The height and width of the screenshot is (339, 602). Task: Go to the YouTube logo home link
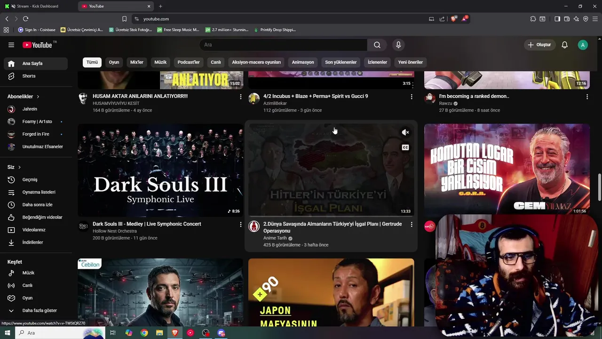point(37,45)
